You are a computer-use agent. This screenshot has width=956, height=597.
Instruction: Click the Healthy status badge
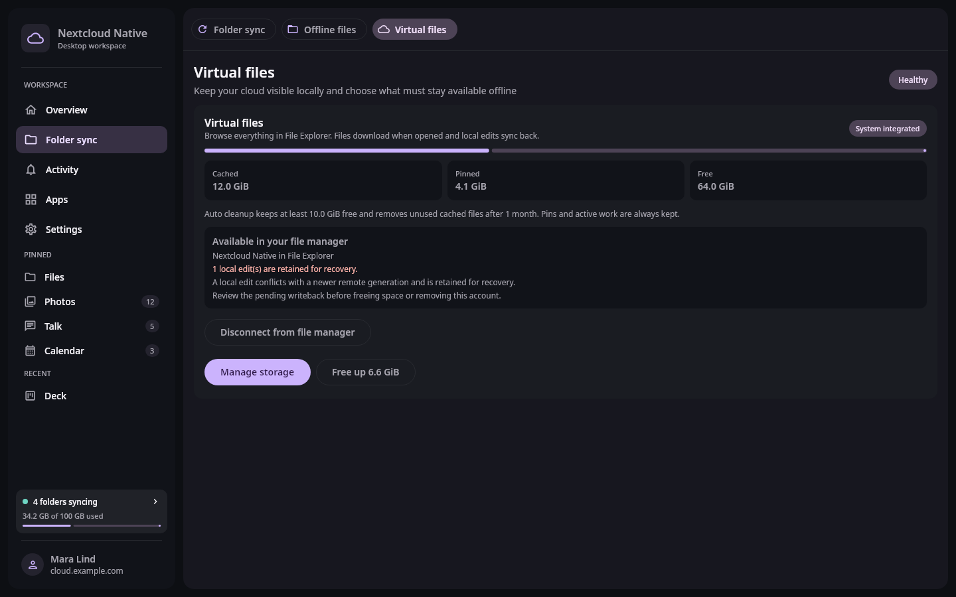(913, 80)
